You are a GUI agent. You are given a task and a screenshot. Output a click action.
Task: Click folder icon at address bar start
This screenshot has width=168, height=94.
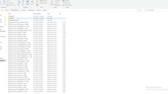[x=2, y=10]
